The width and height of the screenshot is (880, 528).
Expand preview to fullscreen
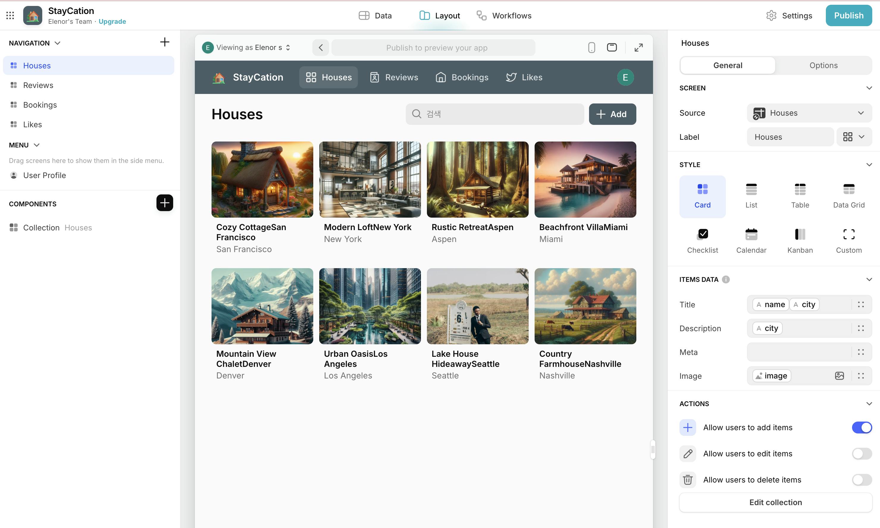pyautogui.click(x=638, y=47)
